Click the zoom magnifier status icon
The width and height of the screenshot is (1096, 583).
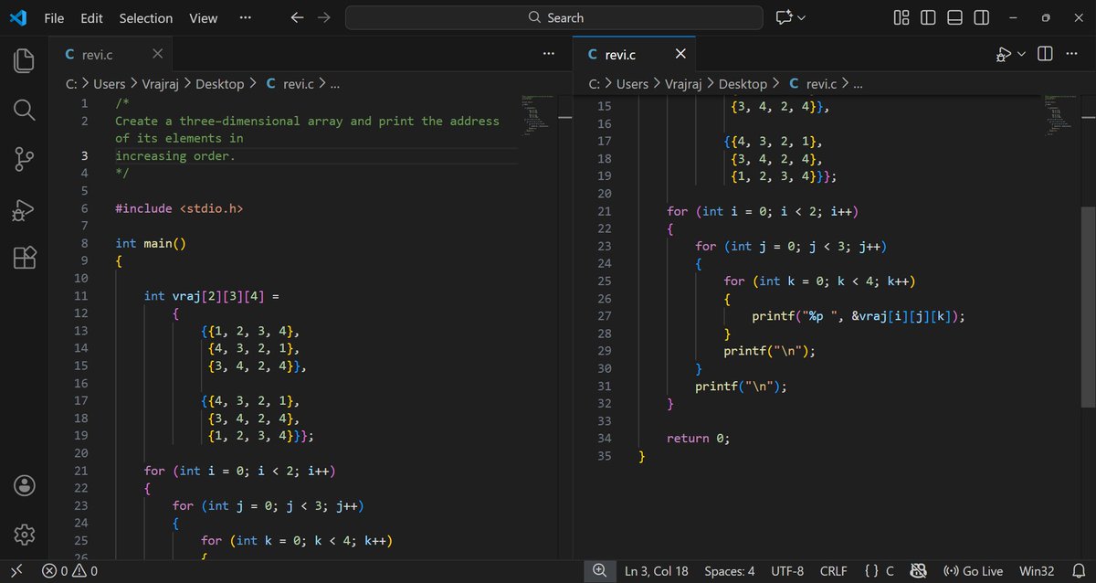pos(599,571)
